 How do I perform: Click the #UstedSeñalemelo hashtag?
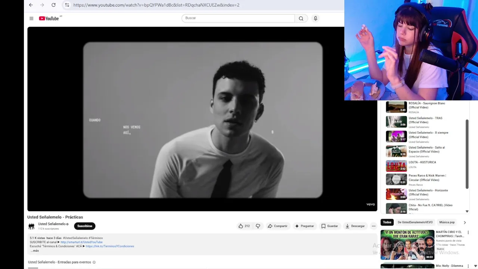point(75,238)
